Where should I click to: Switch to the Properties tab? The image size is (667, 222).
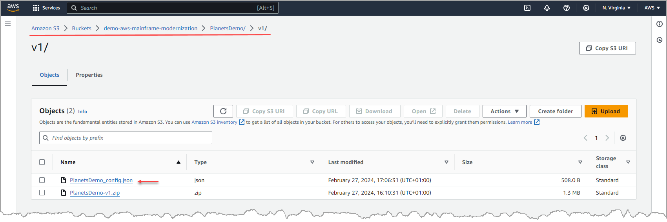tap(89, 75)
